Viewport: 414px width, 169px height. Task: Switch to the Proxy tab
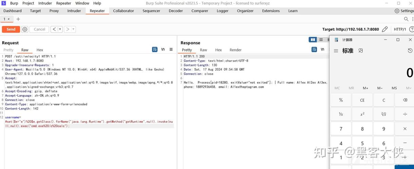(54, 11)
